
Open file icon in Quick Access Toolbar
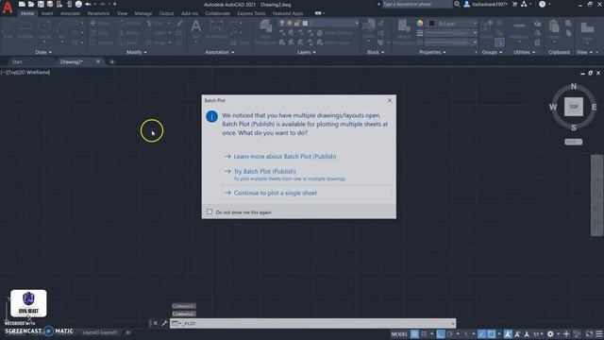coord(31,4)
